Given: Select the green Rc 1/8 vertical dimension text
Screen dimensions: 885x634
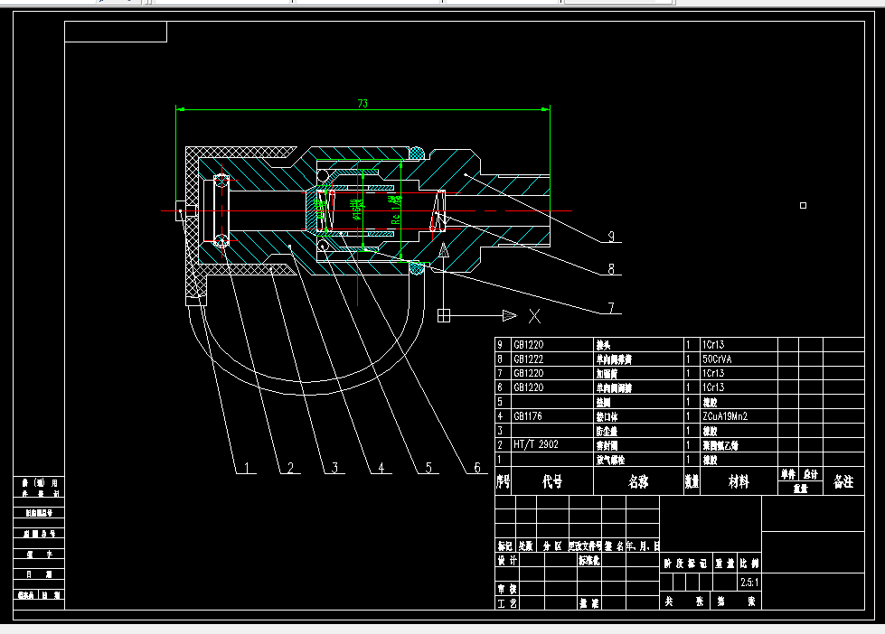Looking at the screenshot, I should coord(396,210).
